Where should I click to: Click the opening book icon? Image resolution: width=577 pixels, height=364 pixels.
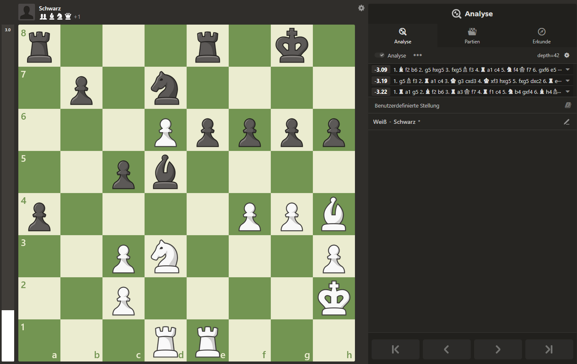click(x=567, y=105)
